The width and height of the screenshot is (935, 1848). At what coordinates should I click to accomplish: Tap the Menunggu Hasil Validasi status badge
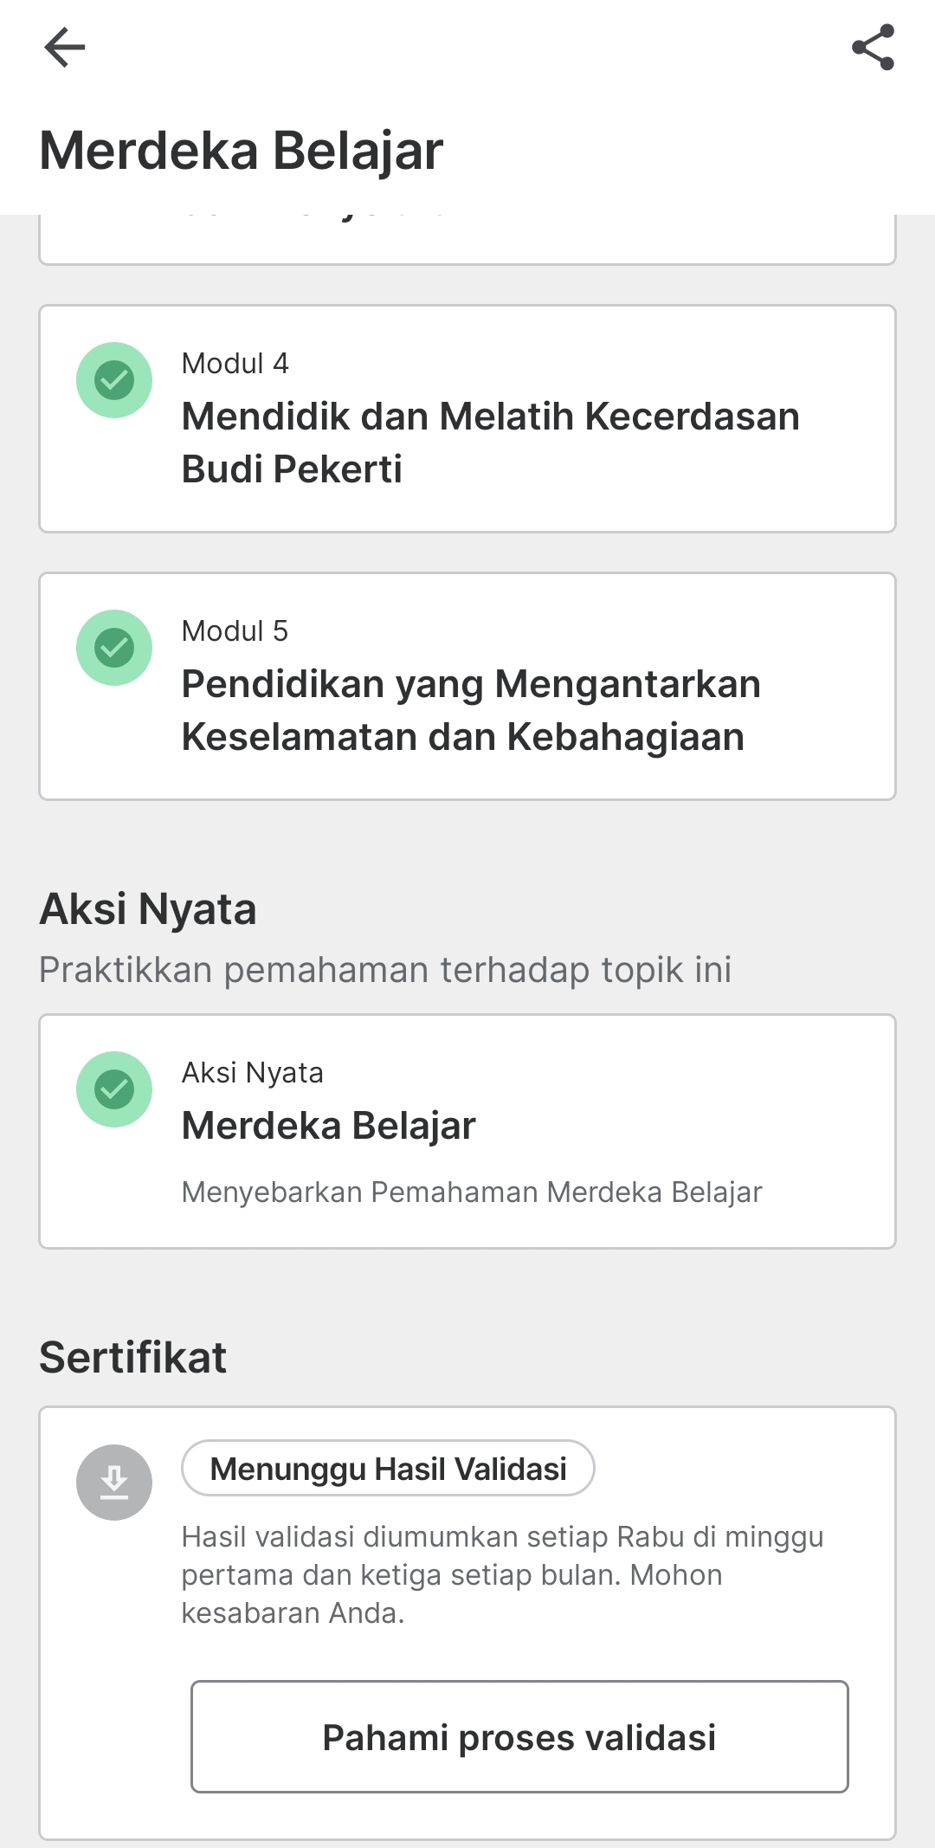388,1469
